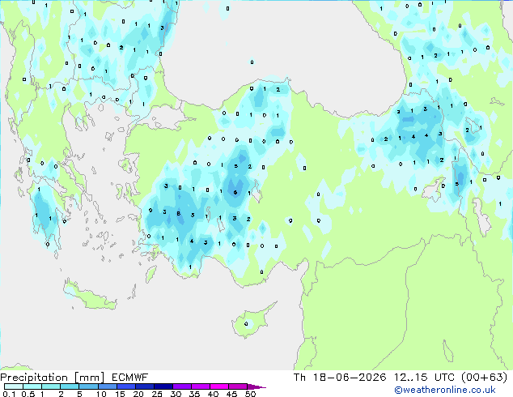Click the 10 to 15 mm legend swatch
Image resolution: width=513 pixels, height=397 pixels.
click(x=107, y=386)
